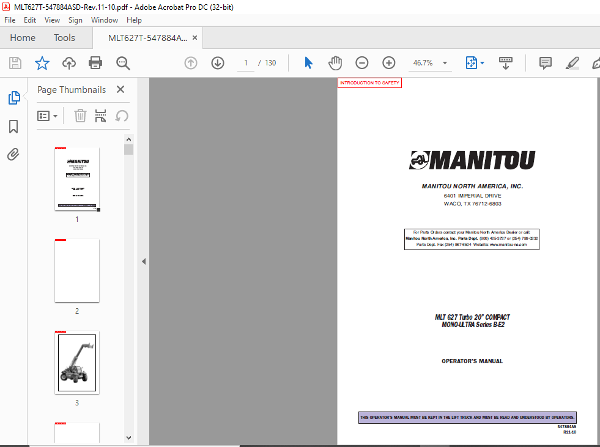Click parts orders contact info box
The width and height of the screenshot is (600, 447).
pyautogui.click(x=472, y=239)
